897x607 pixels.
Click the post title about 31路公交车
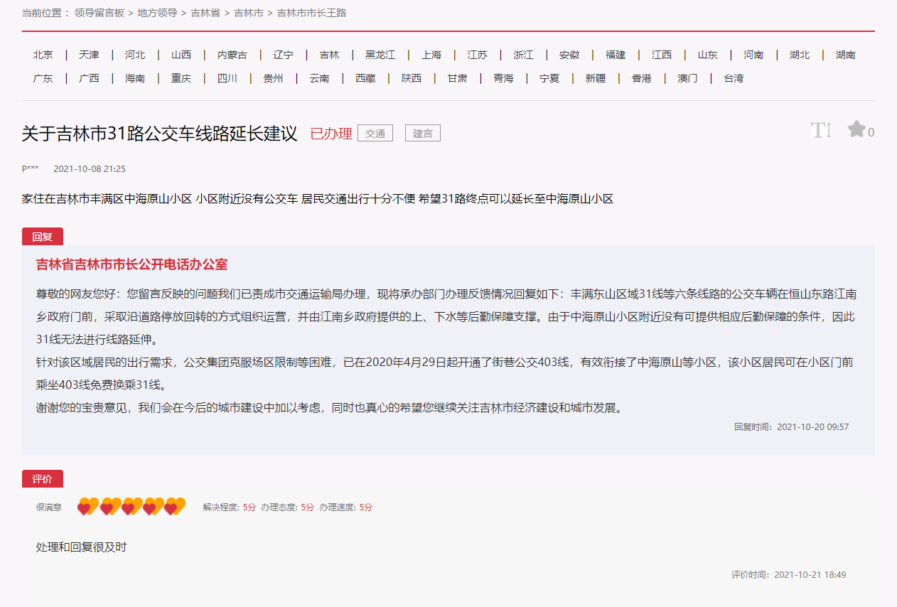pyautogui.click(x=160, y=133)
